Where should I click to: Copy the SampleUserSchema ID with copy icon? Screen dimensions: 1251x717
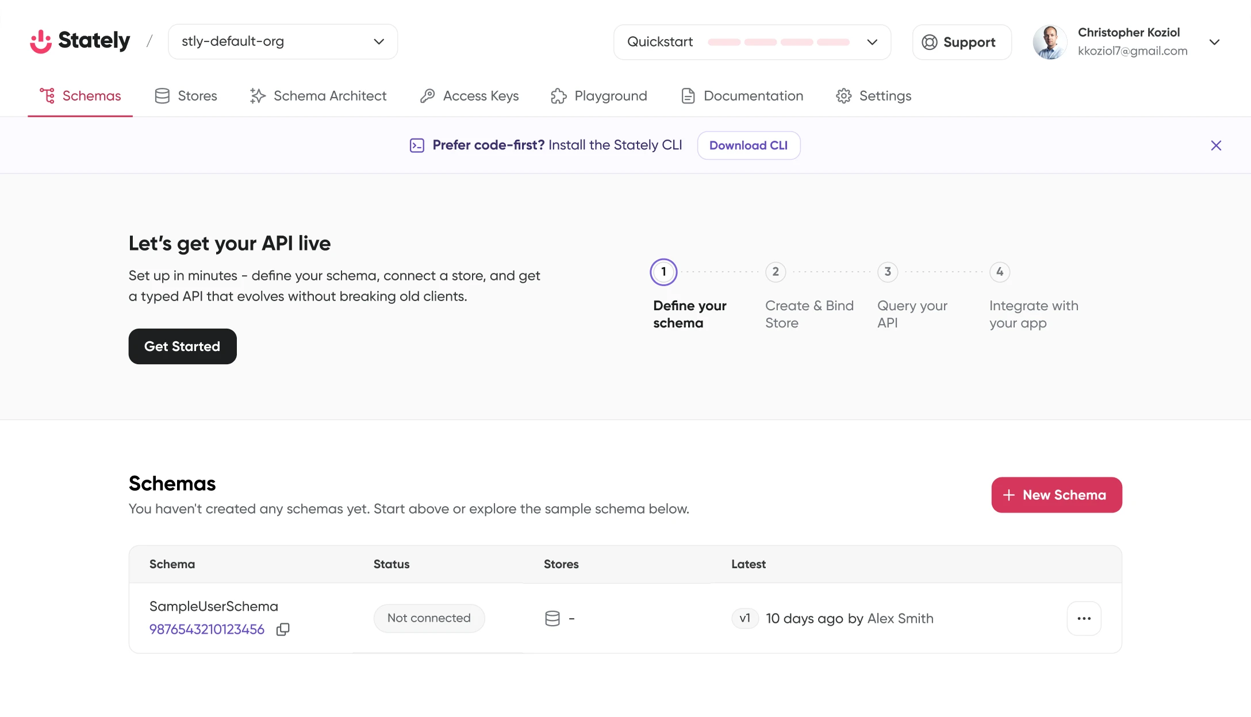(283, 630)
